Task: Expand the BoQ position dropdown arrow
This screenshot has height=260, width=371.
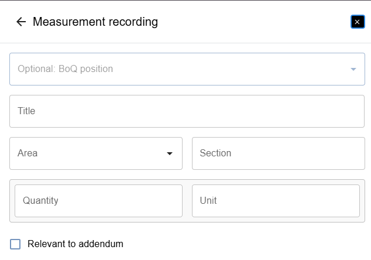Action: coord(353,69)
